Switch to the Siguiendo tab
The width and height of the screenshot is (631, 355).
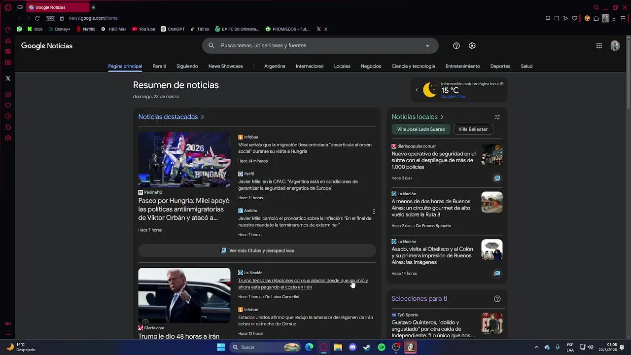coord(187,66)
